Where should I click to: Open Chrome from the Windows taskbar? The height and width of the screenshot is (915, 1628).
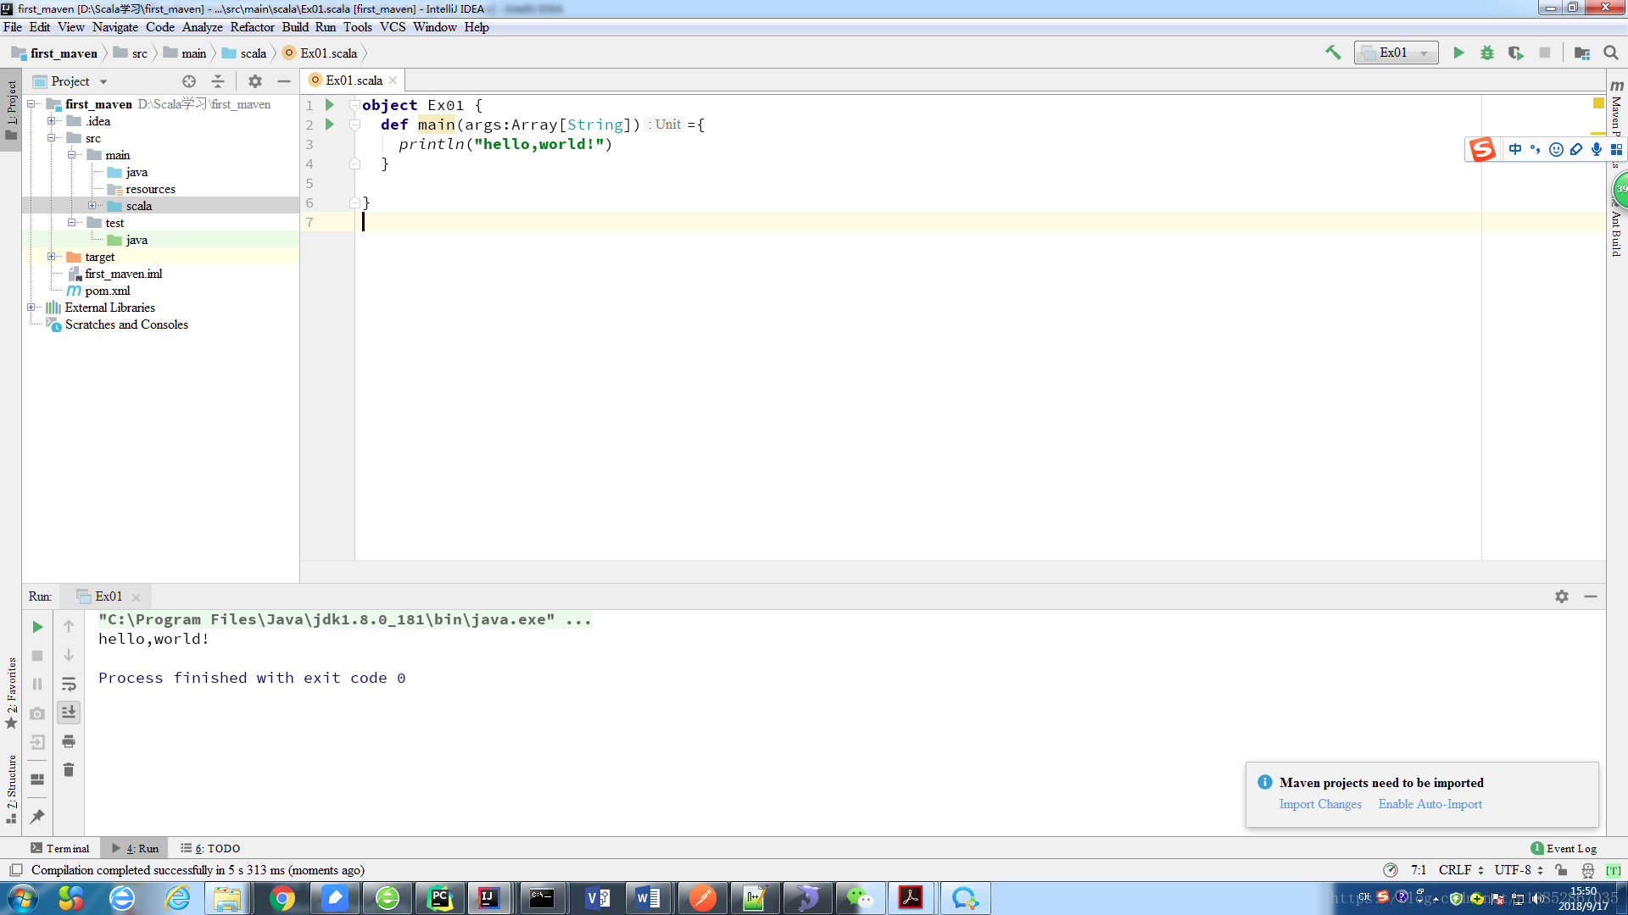pos(282,898)
